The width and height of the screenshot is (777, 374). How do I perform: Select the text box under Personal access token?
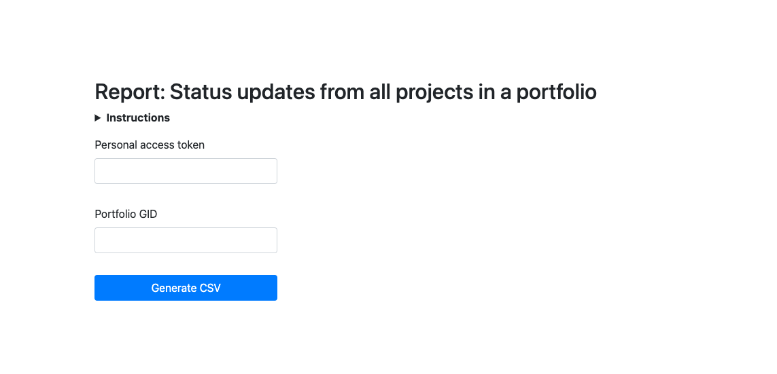pyautogui.click(x=186, y=171)
